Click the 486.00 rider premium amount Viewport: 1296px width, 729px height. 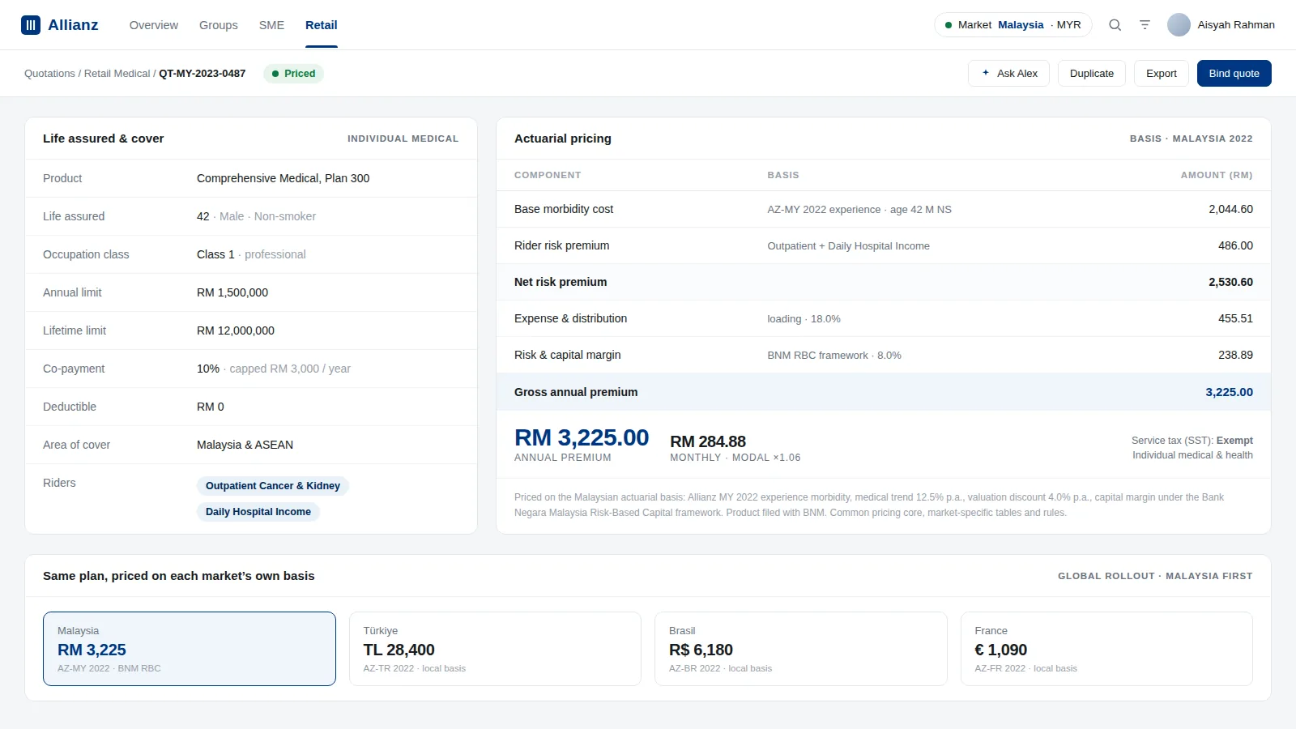tap(1235, 245)
